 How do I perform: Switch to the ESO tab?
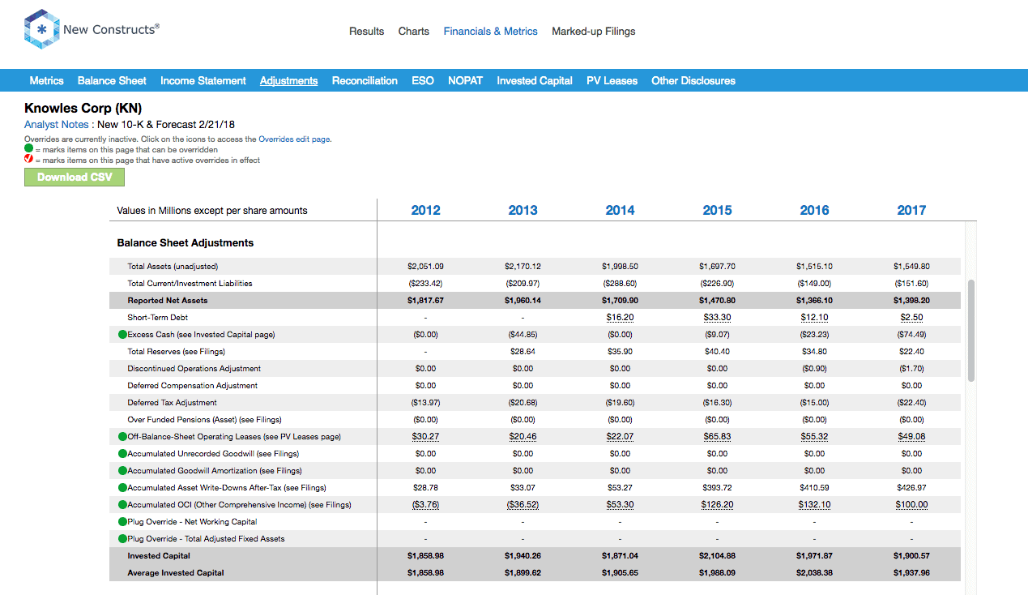click(x=423, y=81)
